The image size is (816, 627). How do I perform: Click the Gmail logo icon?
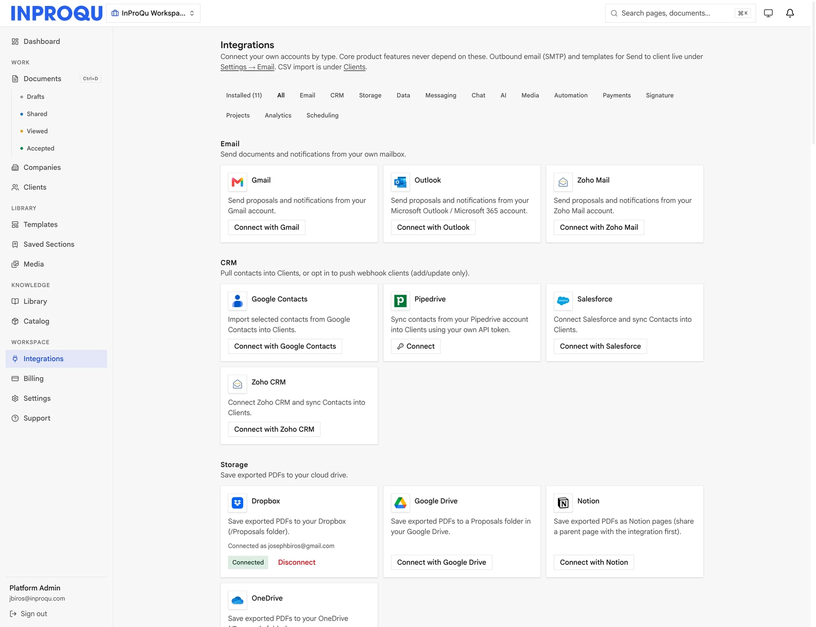(238, 182)
